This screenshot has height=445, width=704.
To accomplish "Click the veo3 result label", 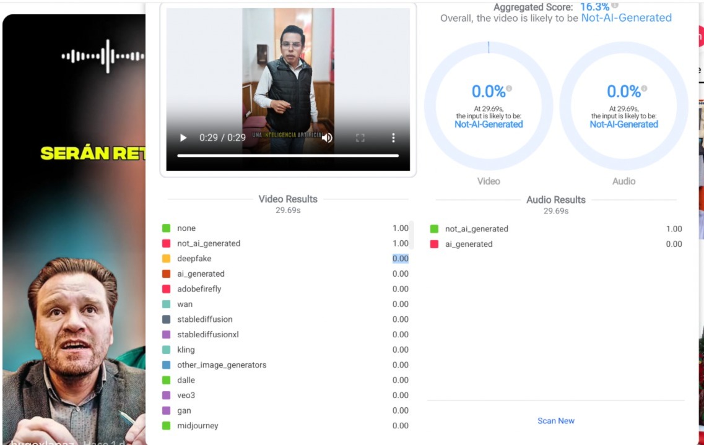I will coord(186,395).
